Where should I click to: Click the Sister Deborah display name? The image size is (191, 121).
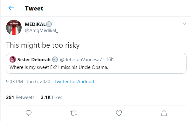click(34, 60)
